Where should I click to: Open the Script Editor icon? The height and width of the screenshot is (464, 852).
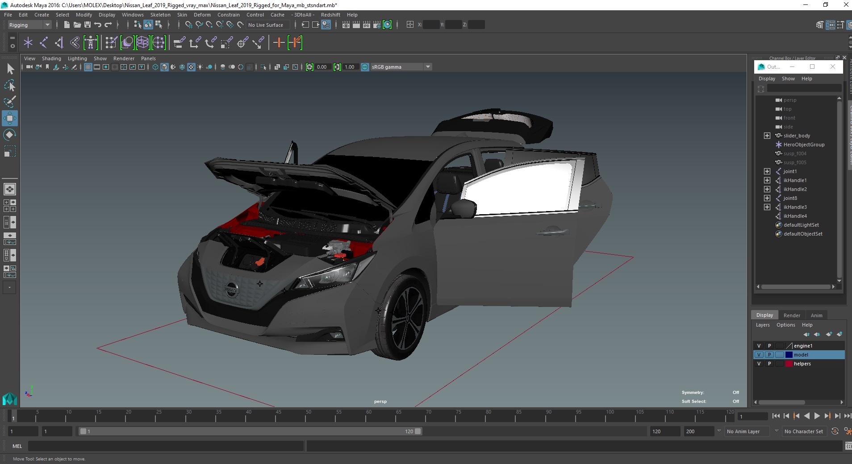click(x=848, y=446)
